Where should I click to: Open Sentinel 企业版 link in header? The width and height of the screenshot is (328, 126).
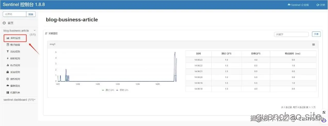click(x=298, y=5)
